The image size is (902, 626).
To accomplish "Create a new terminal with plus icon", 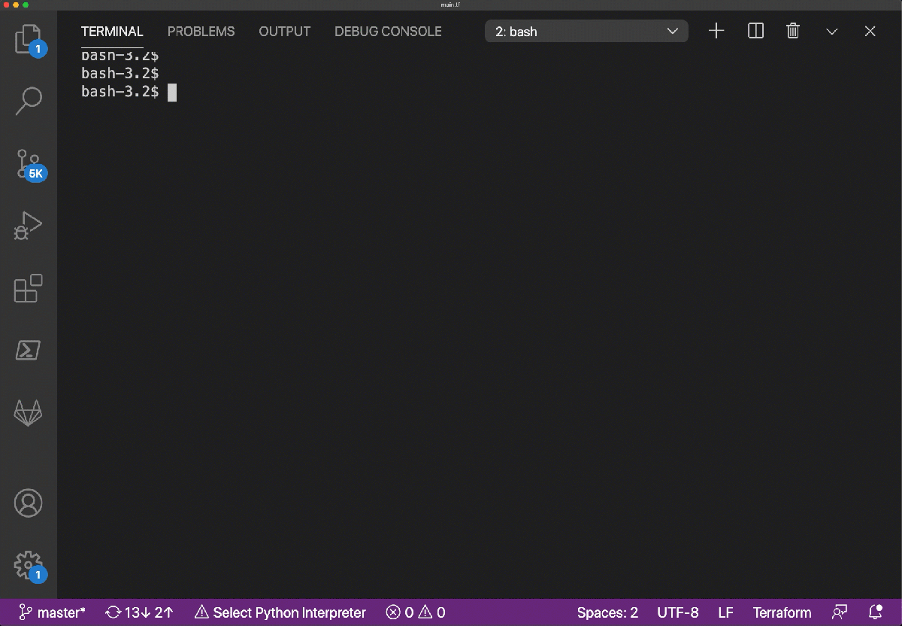I will tap(716, 31).
